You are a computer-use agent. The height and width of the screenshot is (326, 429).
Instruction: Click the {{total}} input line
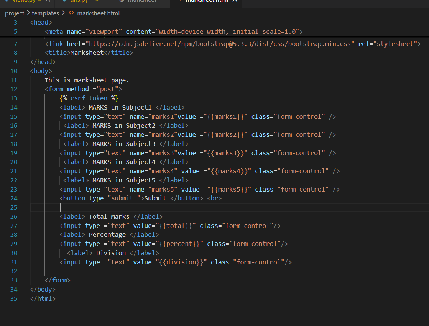point(170,226)
